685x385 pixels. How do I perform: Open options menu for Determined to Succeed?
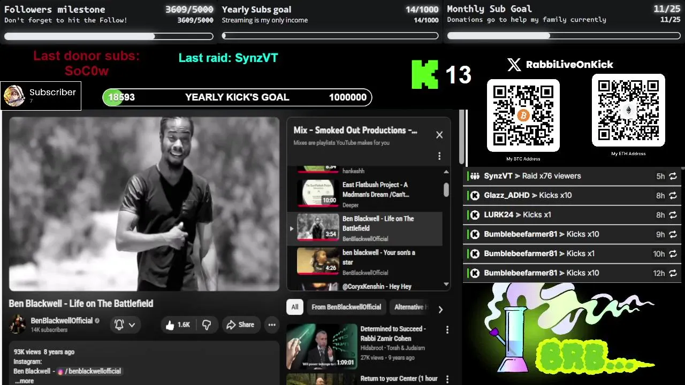coord(447,330)
